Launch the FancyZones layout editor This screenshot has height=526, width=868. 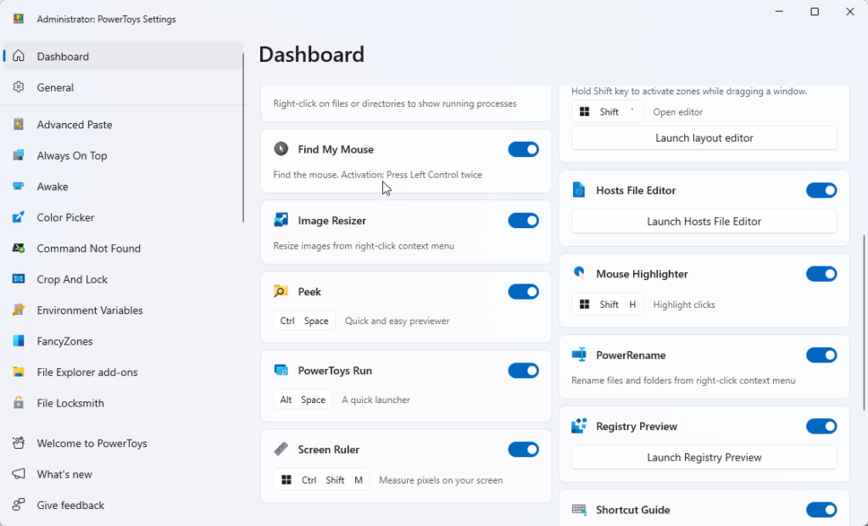[704, 137]
